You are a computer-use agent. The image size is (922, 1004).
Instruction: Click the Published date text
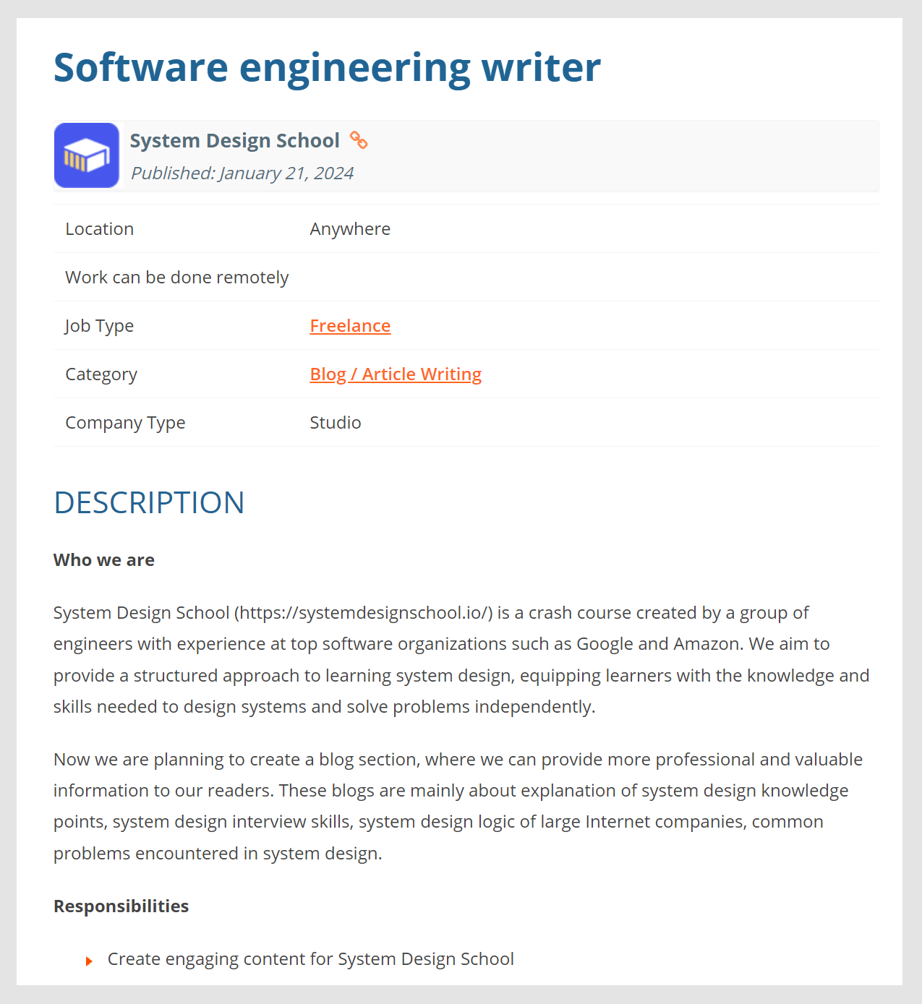[242, 173]
